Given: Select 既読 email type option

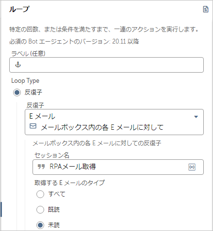Looking at the screenshot, I should coord(40,210).
